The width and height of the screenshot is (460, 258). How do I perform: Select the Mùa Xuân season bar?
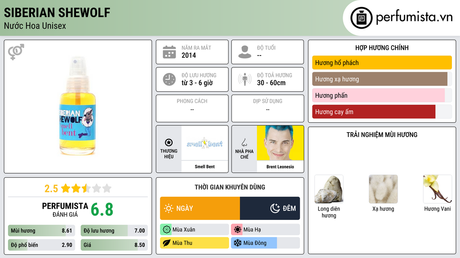pos(195,230)
